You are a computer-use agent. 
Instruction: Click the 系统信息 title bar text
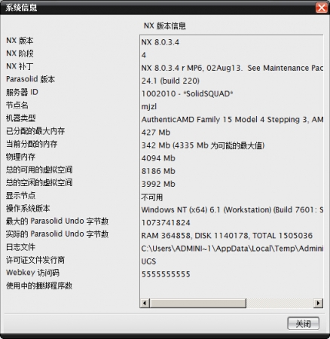click(21, 8)
